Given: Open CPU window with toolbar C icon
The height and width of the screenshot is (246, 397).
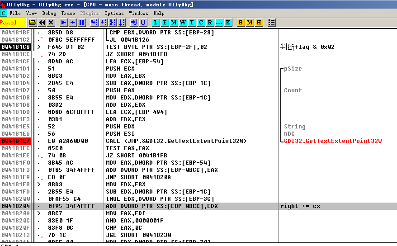Looking at the screenshot, I should coord(201,23).
